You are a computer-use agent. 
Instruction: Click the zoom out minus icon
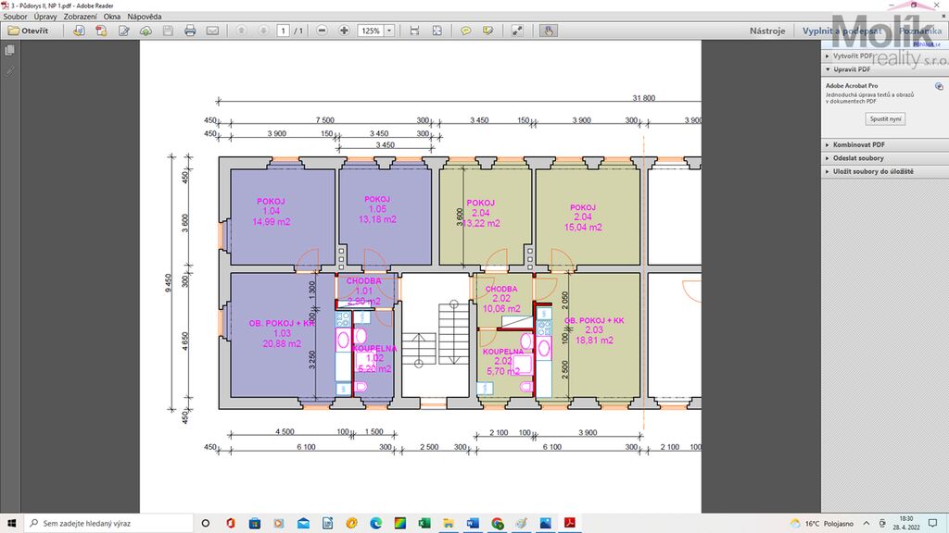point(322,31)
